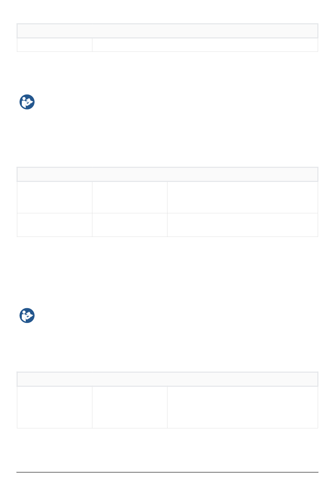Click second-row wide right cell in middle table
335x489 pixels.
click(243, 225)
